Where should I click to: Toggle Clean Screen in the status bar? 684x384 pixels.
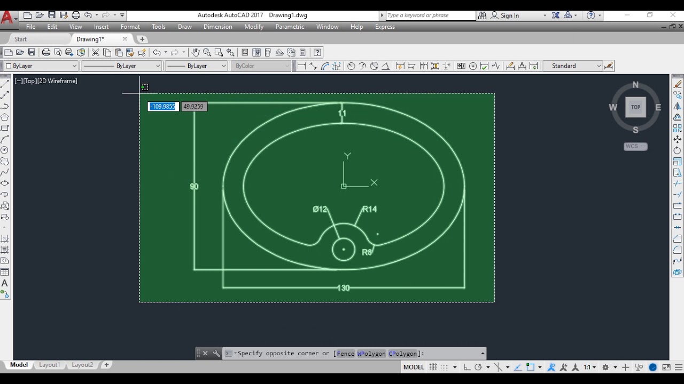pyautogui.click(x=666, y=367)
